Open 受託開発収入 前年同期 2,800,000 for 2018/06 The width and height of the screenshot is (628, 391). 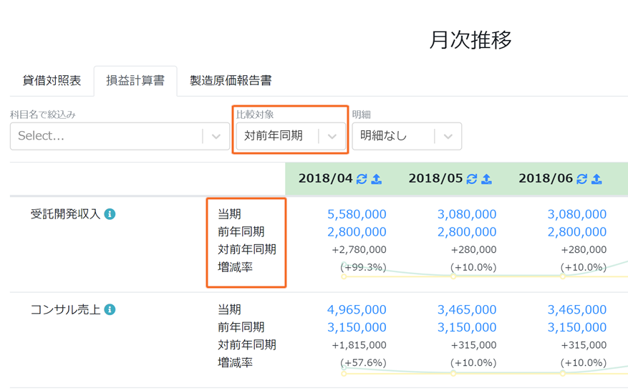[x=577, y=232]
